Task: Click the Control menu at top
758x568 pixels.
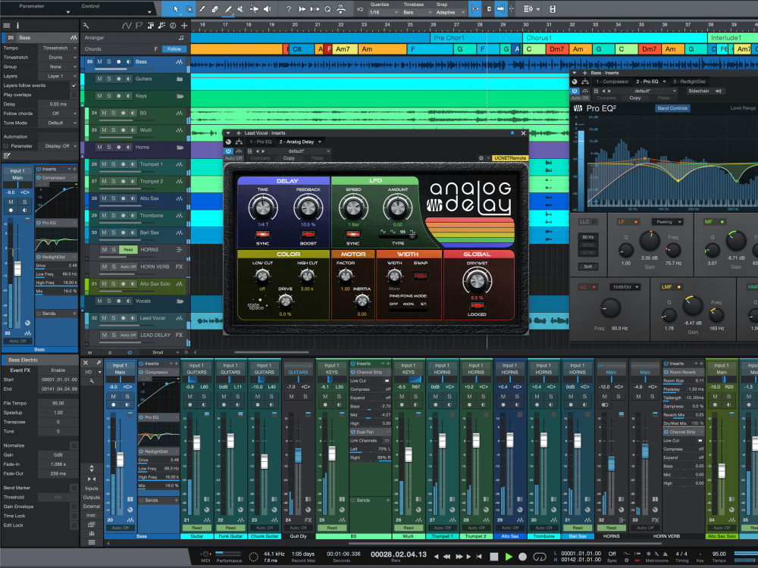Action: (x=90, y=6)
